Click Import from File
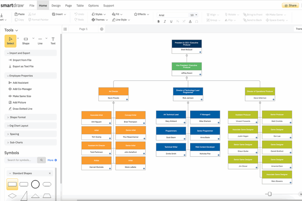Image resolution: width=302 pixels, height=201 pixels. [x=20, y=60]
